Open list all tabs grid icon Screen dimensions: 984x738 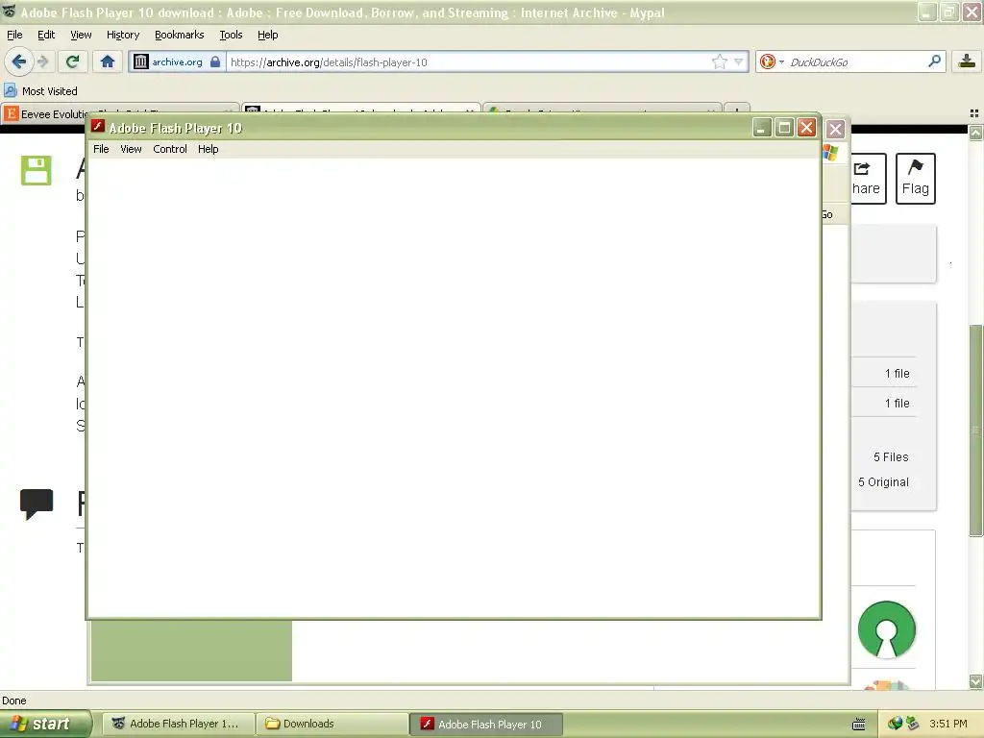(x=974, y=113)
